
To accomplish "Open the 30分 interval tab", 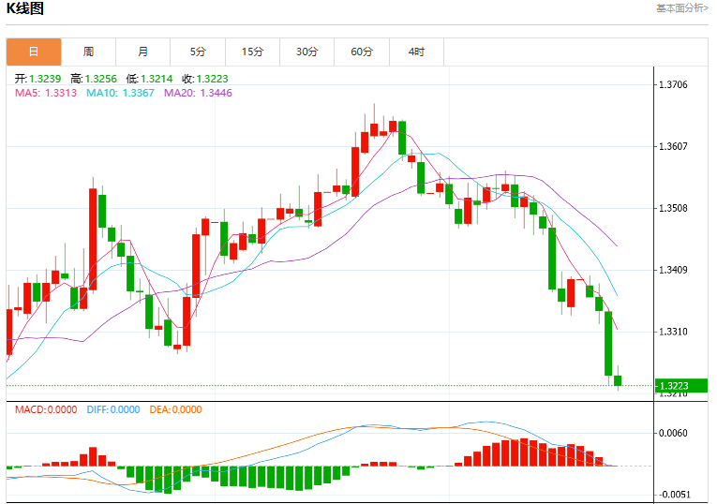I will (x=306, y=52).
